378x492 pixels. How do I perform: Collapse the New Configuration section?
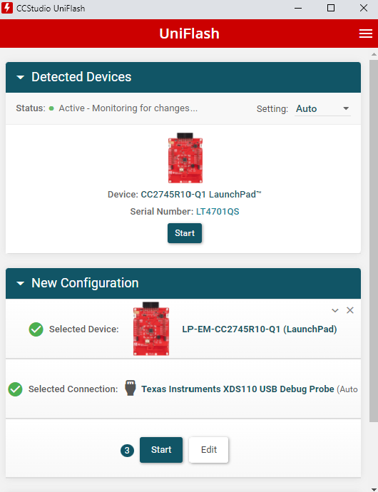point(21,283)
